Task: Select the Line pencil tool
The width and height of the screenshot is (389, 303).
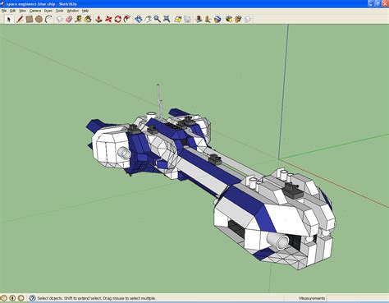Action: [20, 19]
